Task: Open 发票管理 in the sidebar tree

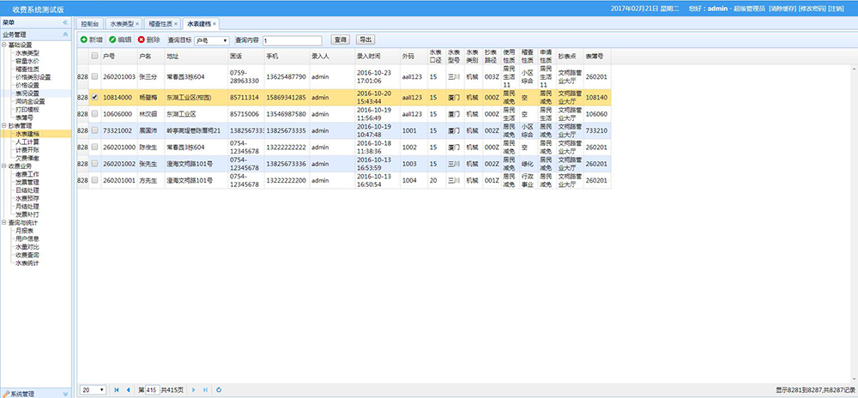Action: point(27,182)
